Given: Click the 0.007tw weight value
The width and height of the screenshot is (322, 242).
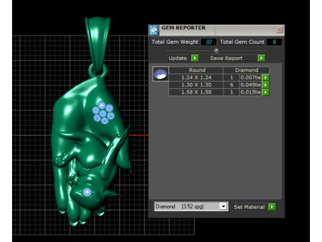Looking at the screenshot, I should pos(250,77).
